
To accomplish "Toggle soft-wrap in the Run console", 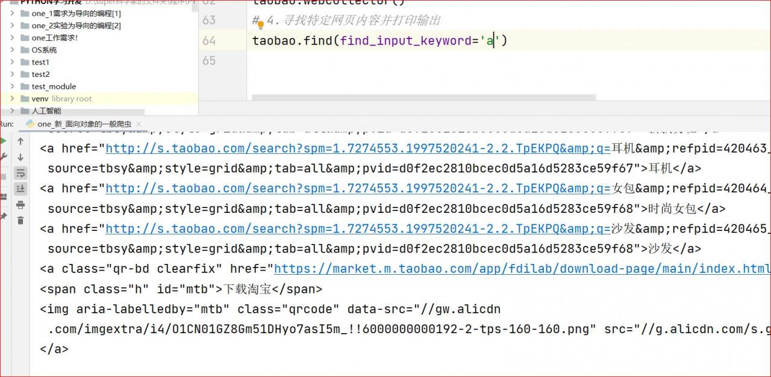I will point(20,173).
